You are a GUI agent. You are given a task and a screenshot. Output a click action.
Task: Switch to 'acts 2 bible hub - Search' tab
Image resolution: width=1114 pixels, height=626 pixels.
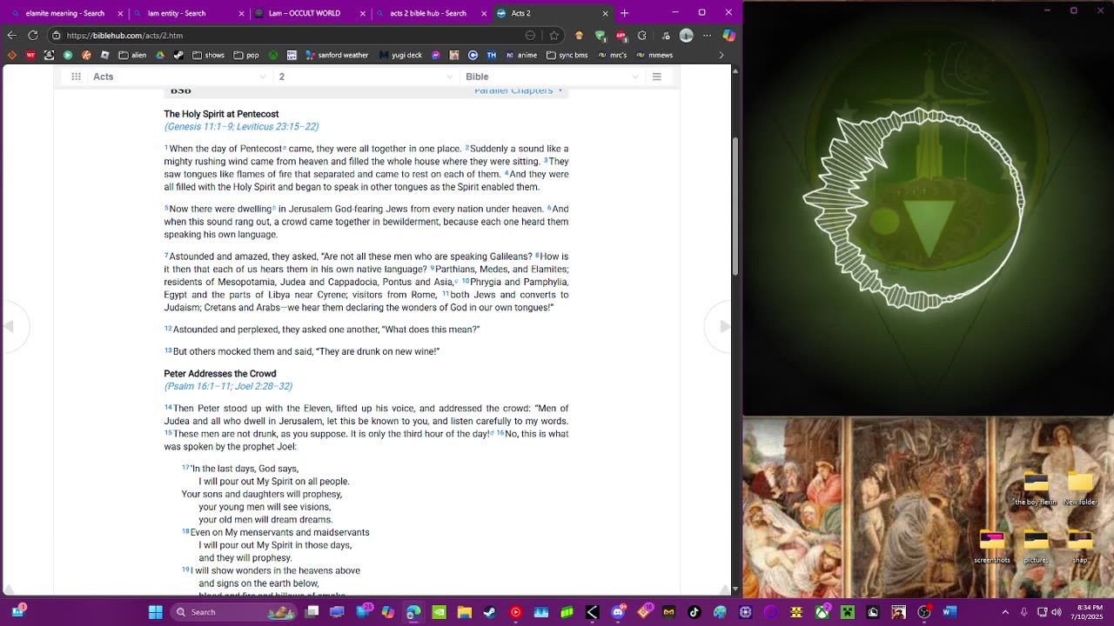(429, 13)
